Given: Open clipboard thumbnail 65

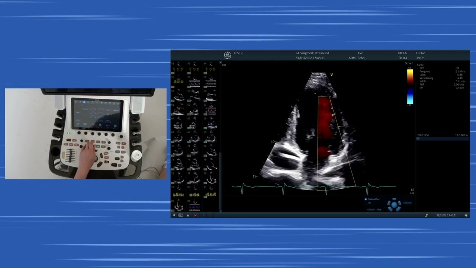Looking at the screenshot, I should pyautogui.click(x=194, y=123).
